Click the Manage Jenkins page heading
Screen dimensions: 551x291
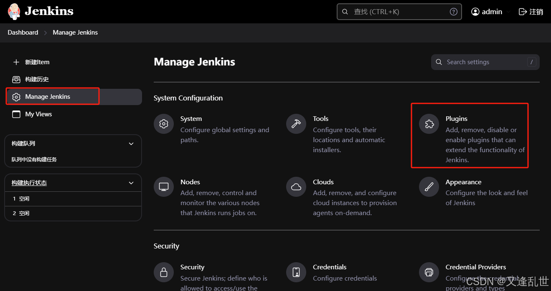[x=194, y=62]
